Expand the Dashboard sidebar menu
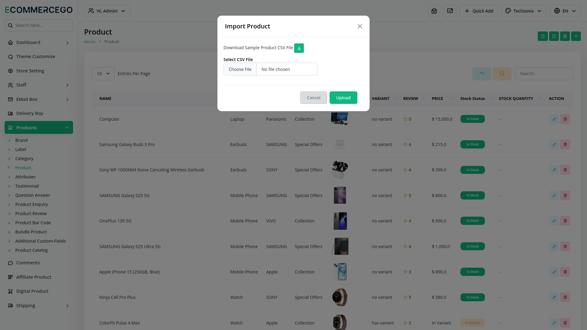 (x=39, y=42)
